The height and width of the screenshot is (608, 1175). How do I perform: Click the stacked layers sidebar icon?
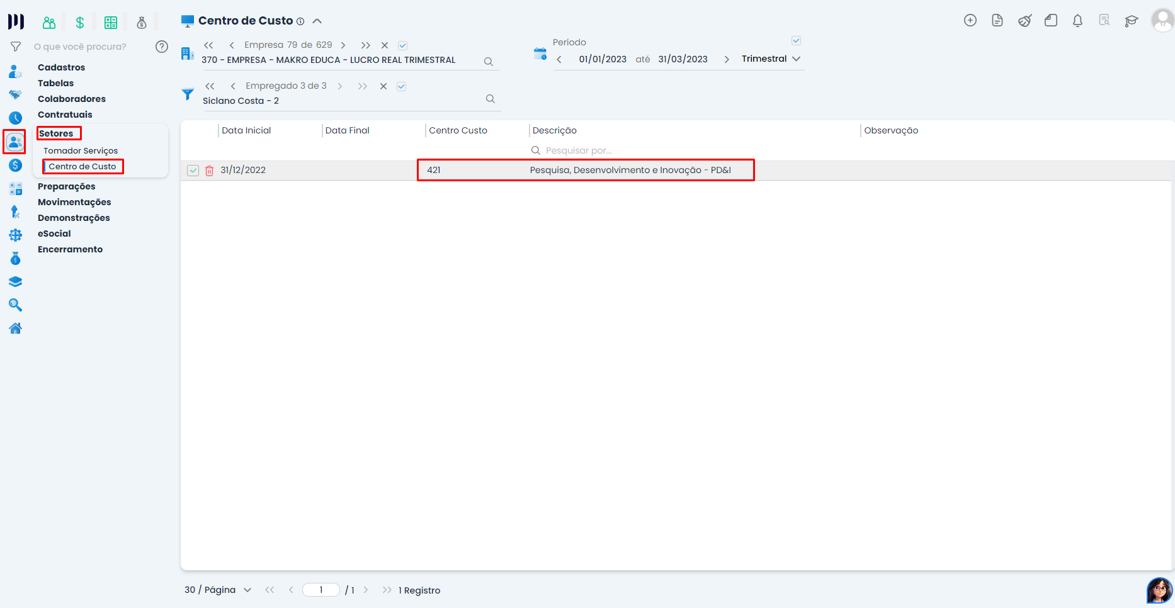(x=15, y=281)
